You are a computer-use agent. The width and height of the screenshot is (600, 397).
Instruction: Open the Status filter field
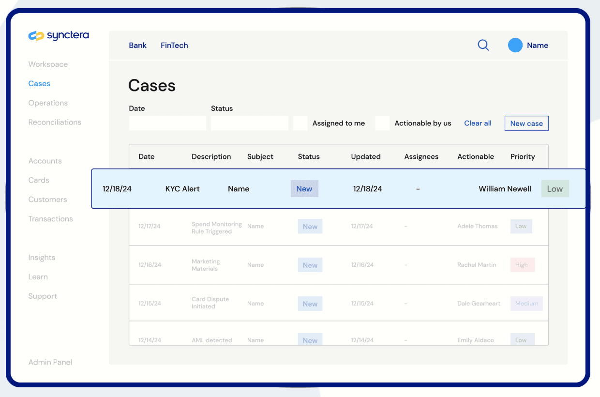click(250, 123)
